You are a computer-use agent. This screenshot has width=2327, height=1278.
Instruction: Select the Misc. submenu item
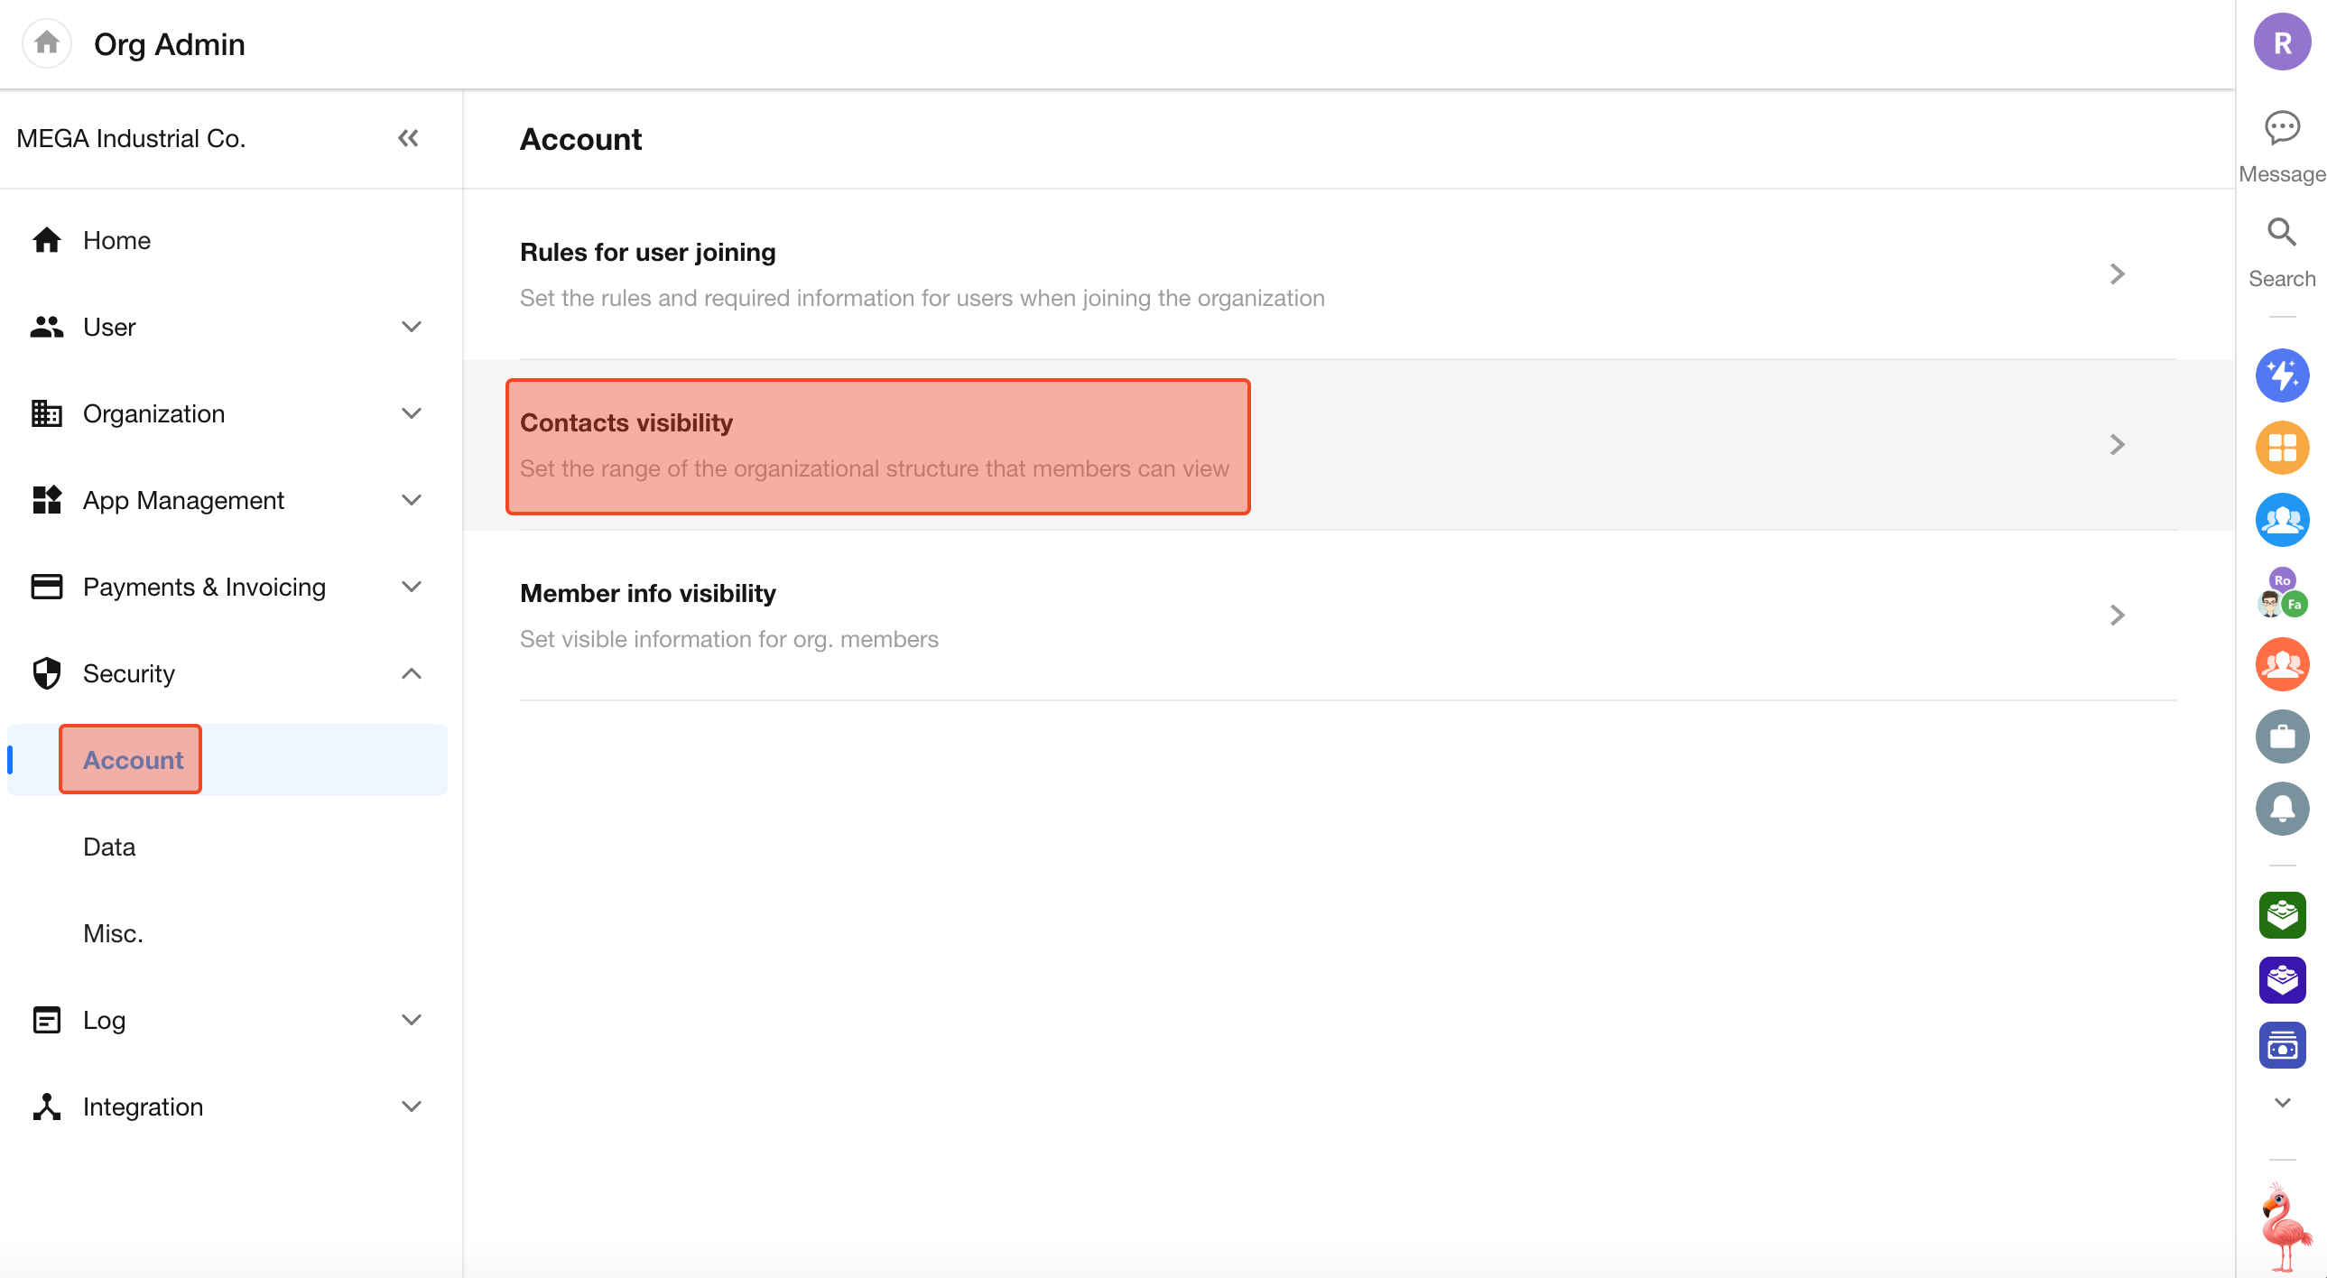113,934
